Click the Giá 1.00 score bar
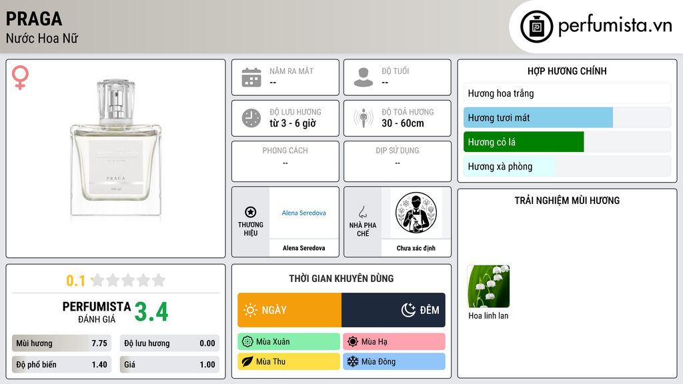683x384 pixels. [169, 365]
